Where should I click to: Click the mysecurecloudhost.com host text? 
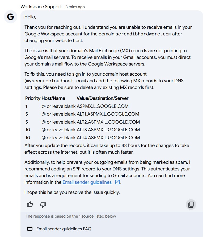(55, 81)
